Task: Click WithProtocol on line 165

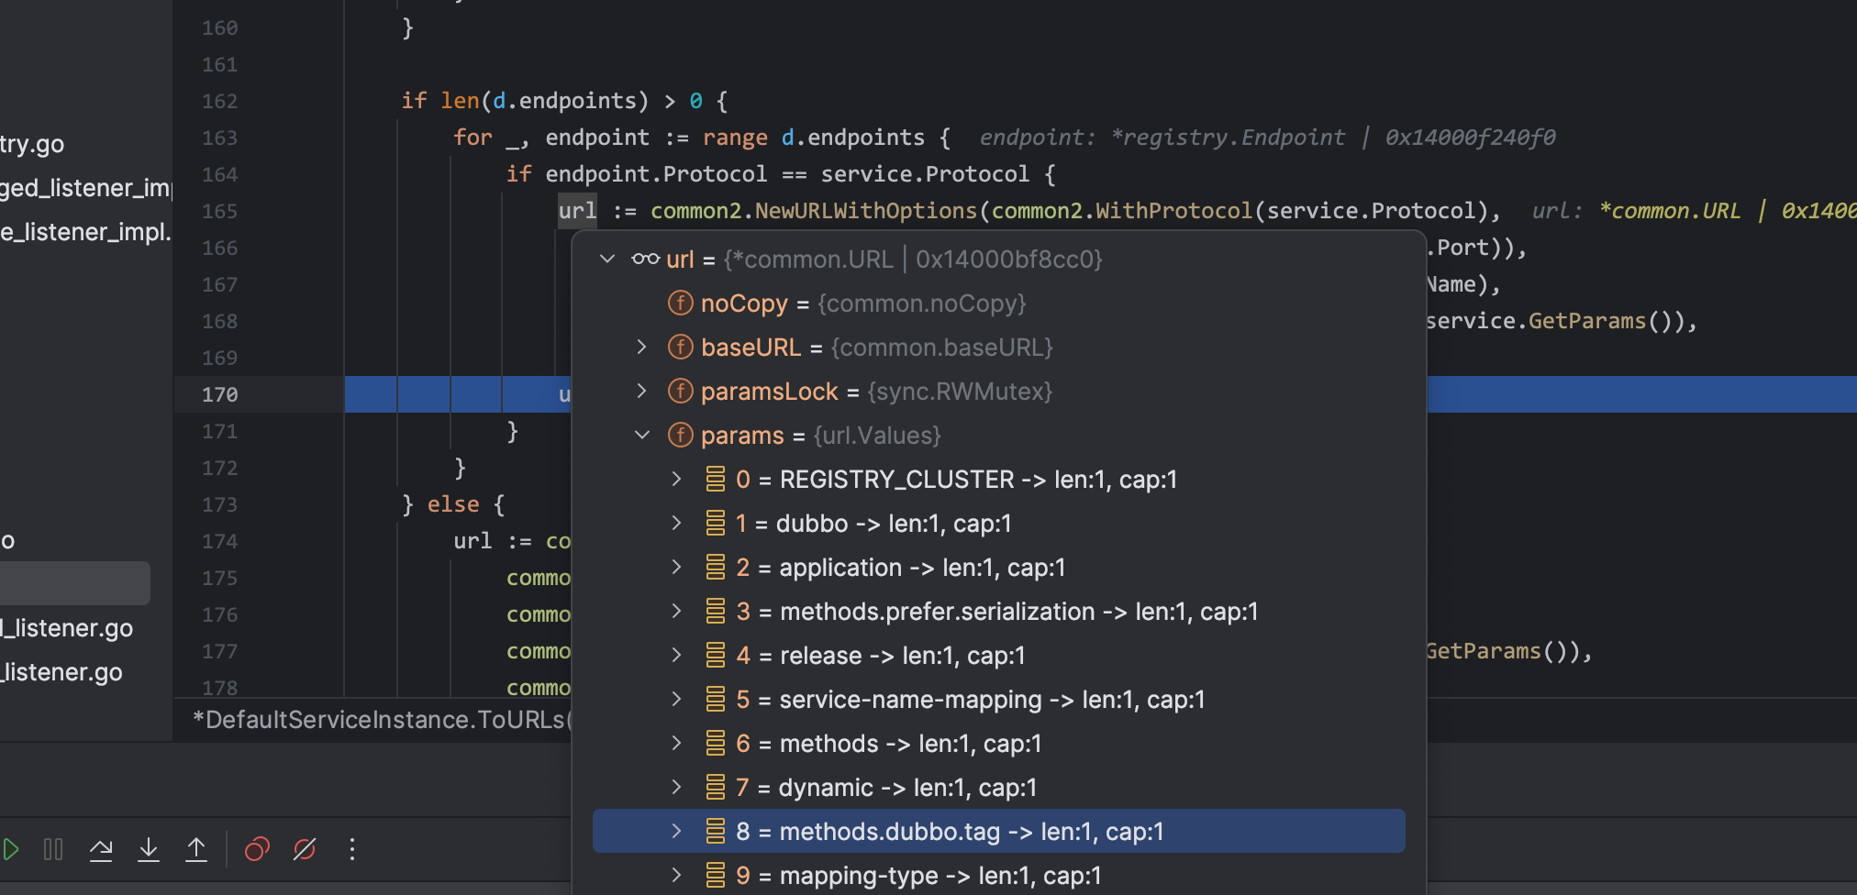Action: coord(1173,211)
